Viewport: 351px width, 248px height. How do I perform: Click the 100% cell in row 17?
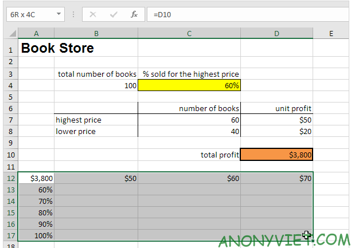point(36,235)
